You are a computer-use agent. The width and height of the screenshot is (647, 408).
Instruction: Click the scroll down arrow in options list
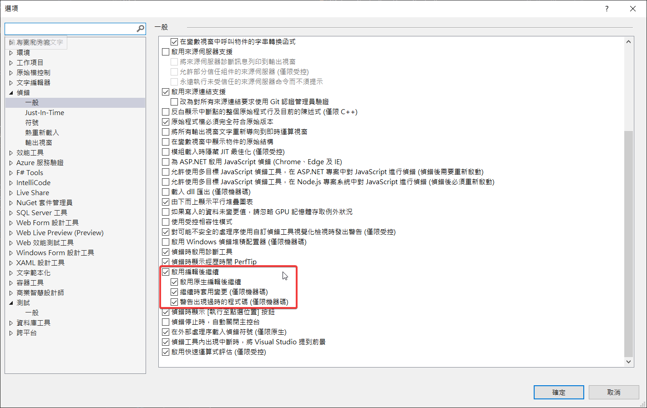(x=628, y=362)
